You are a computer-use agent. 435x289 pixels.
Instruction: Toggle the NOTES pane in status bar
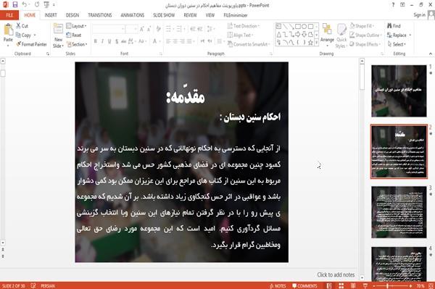point(278,285)
